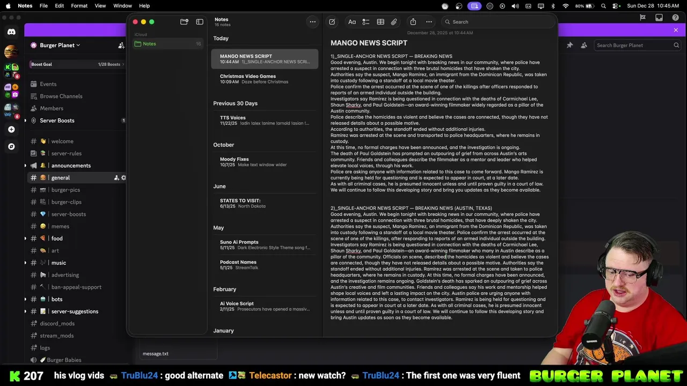Expand the bots channel threads
687x386 pixels.
coord(25,299)
